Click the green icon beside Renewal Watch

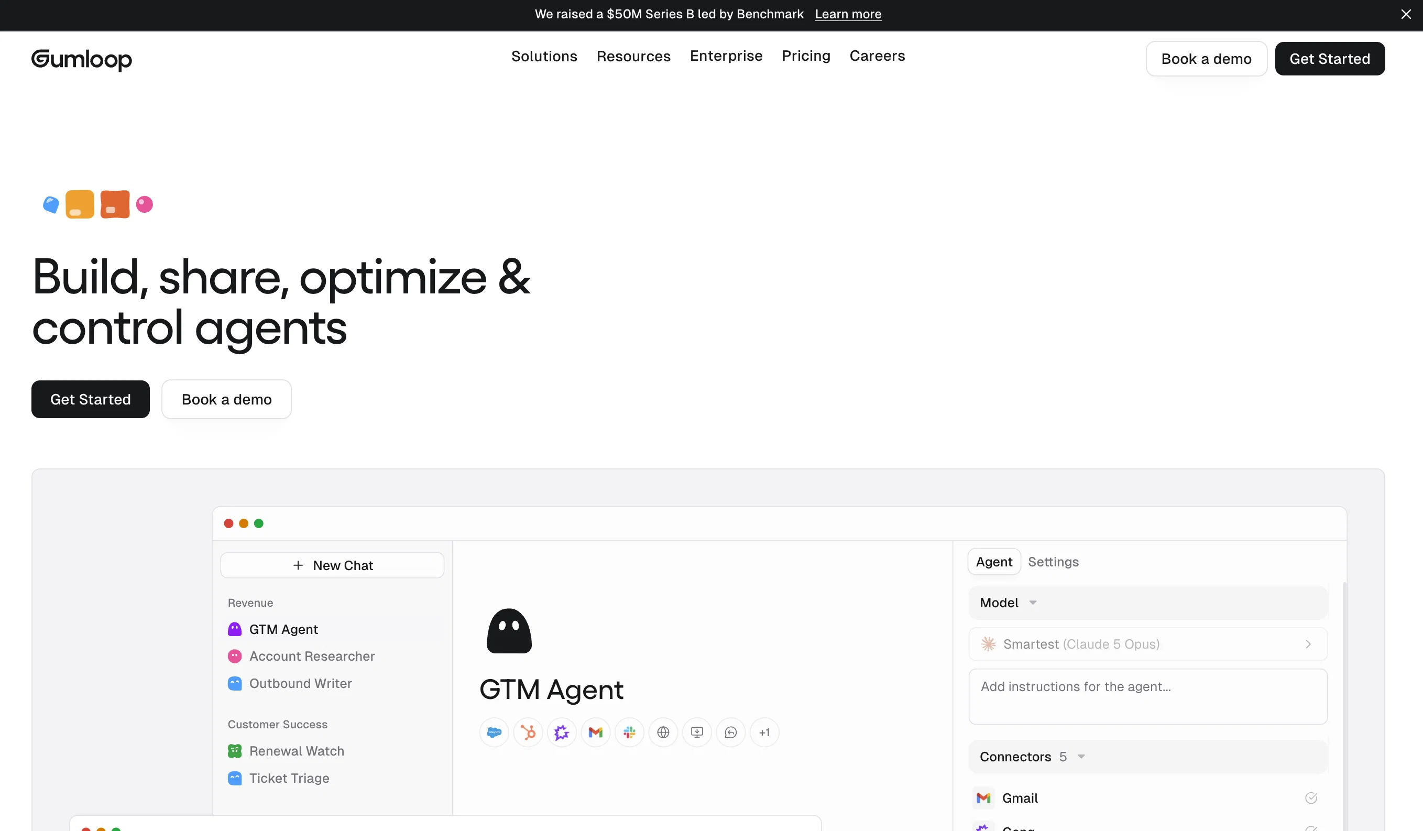tap(234, 751)
